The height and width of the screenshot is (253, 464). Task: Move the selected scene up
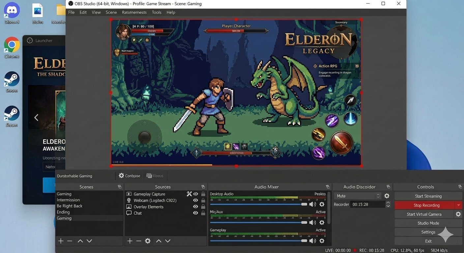tap(80, 241)
